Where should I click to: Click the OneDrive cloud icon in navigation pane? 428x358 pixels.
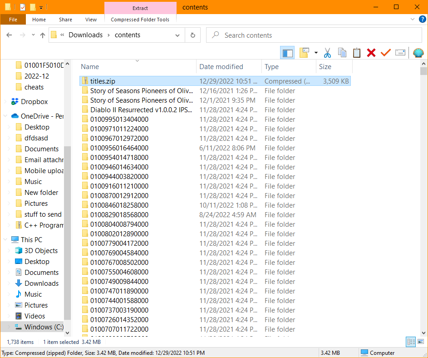(x=15, y=116)
